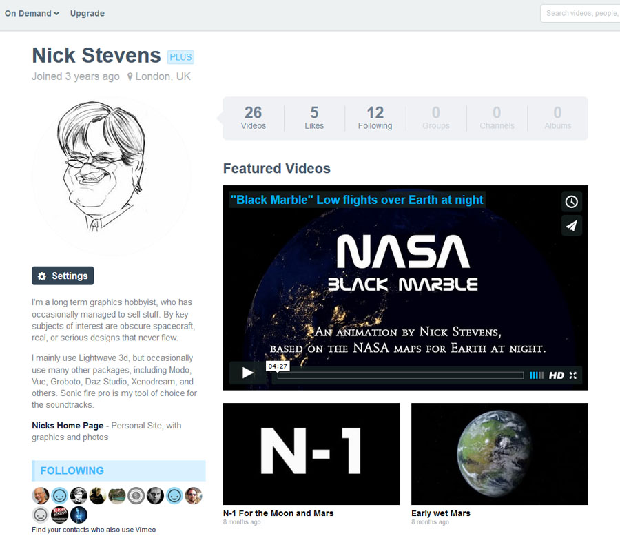Open the N-1 For the Moon and Mars title

tap(278, 513)
